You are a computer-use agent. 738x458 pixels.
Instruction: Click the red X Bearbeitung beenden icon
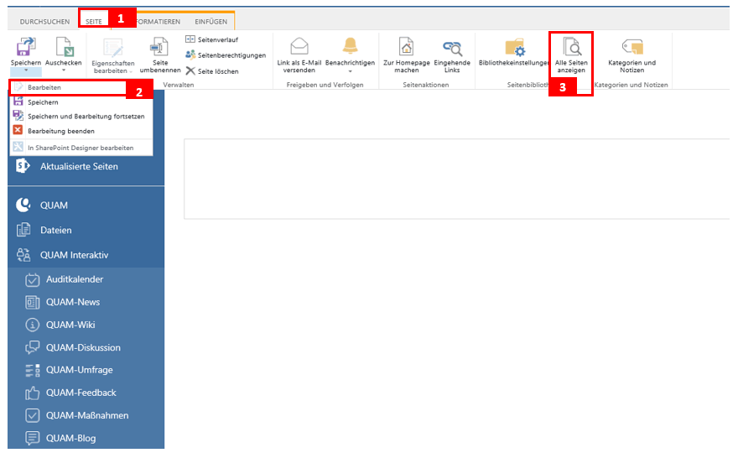tap(18, 130)
